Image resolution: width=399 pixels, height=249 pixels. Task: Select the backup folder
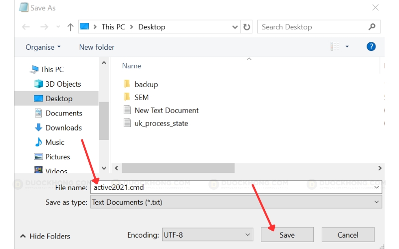coord(146,84)
